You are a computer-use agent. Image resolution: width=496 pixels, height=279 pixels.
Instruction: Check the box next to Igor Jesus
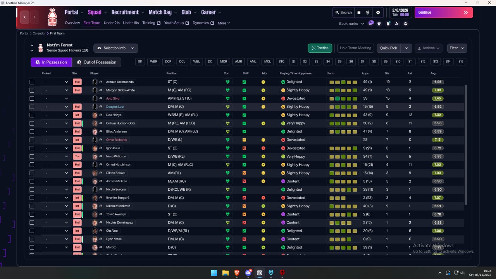(x=32, y=148)
